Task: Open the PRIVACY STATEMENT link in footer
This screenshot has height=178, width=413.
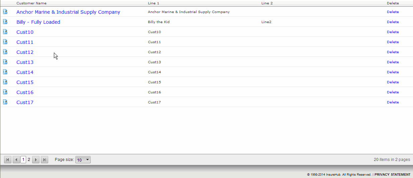Action: tap(392, 175)
